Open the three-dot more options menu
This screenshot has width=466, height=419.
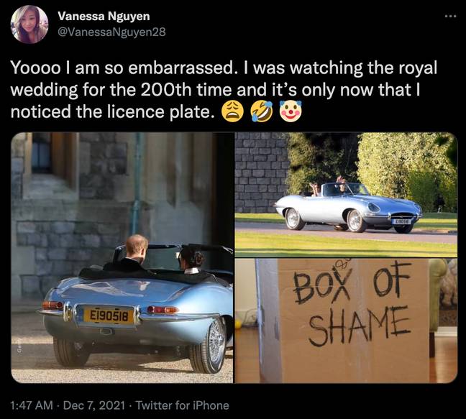tap(451, 17)
